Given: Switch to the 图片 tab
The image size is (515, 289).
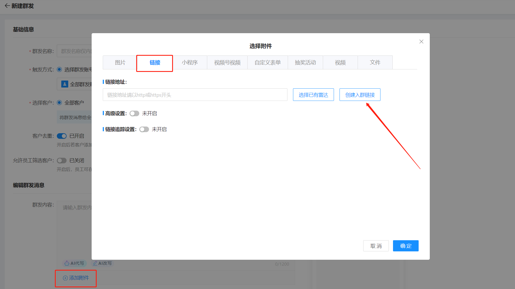Looking at the screenshot, I should 120,62.
